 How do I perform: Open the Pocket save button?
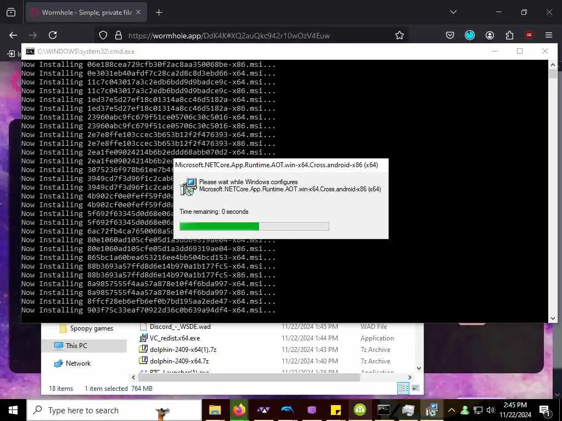click(x=450, y=35)
